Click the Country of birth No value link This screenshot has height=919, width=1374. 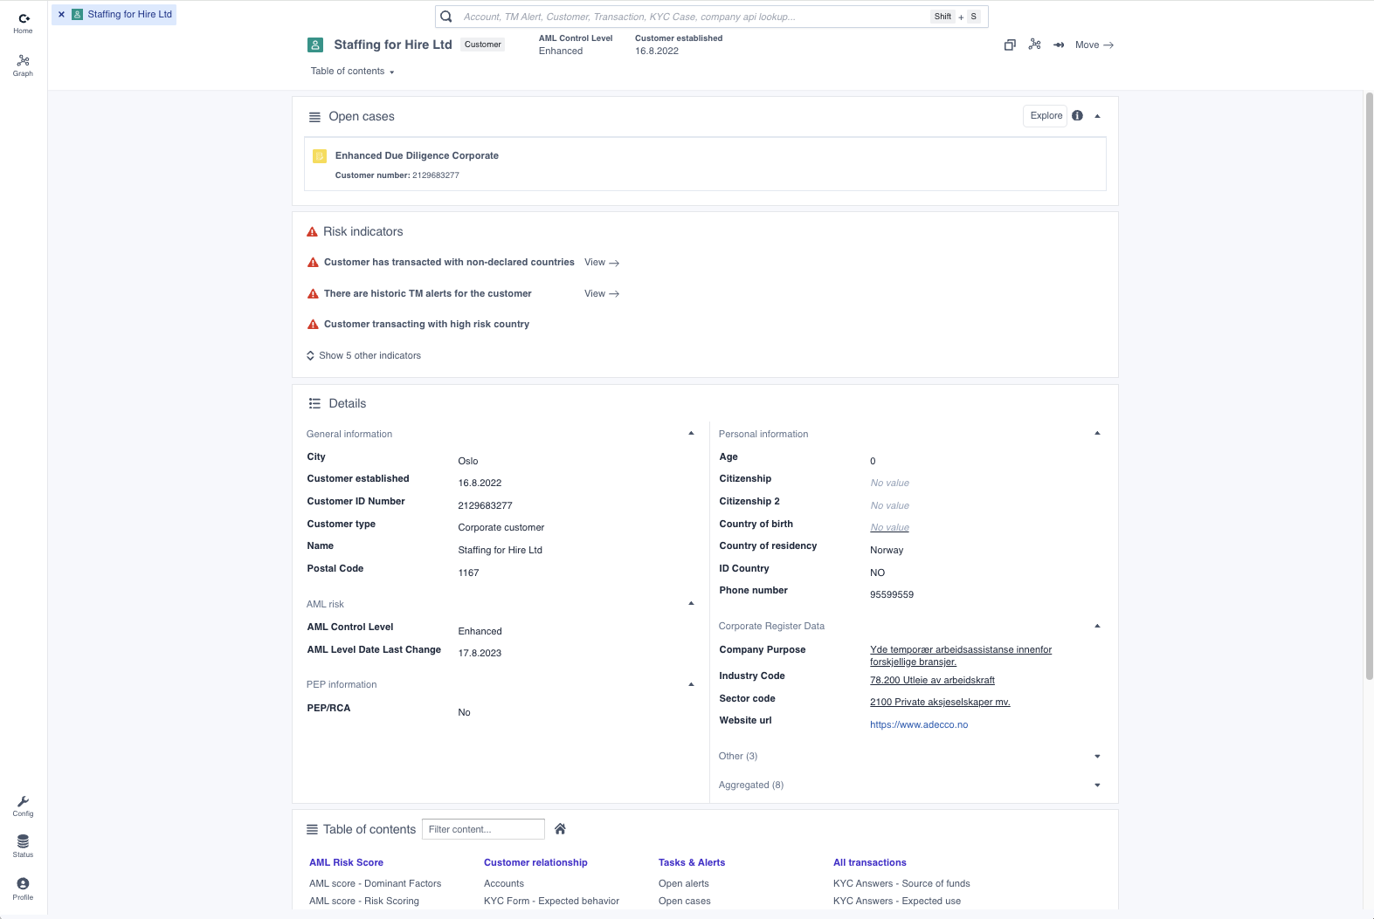point(889,528)
